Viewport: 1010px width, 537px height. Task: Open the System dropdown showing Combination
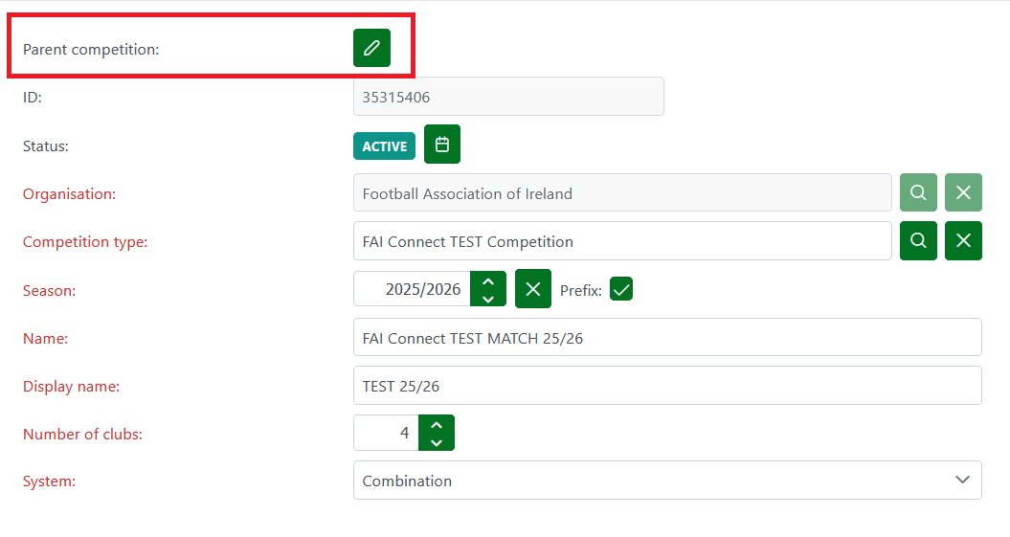click(666, 481)
